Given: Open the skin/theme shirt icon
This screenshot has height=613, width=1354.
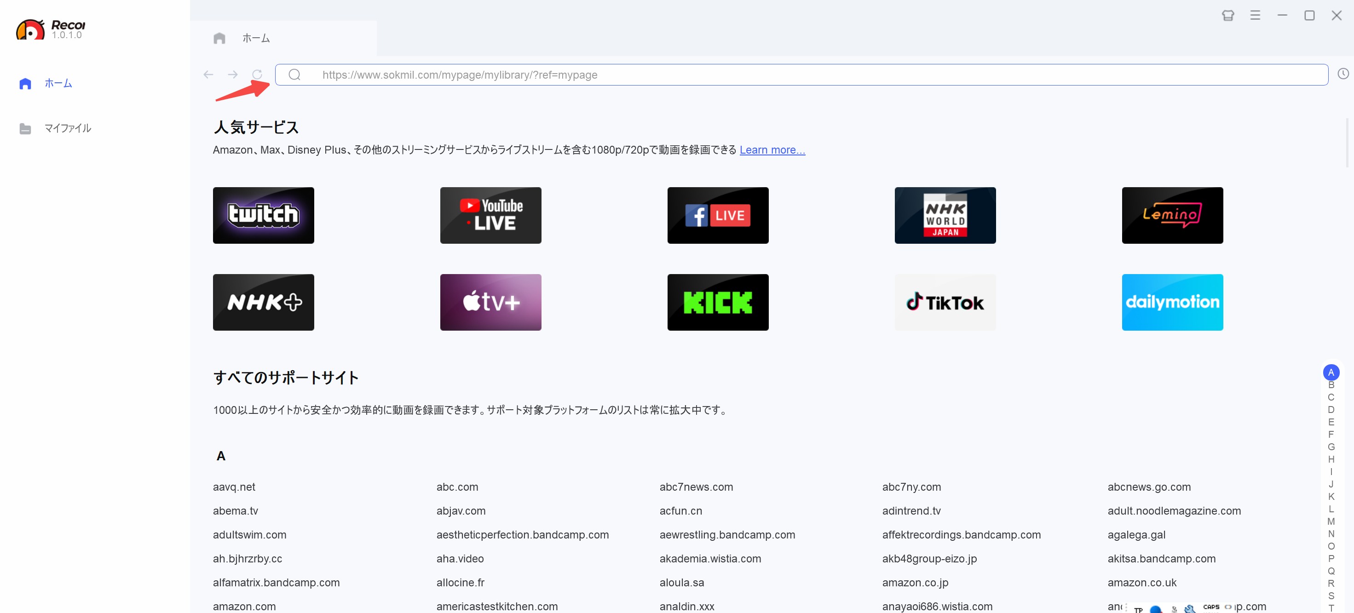Looking at the screenshot, I should coord(1228,15).
